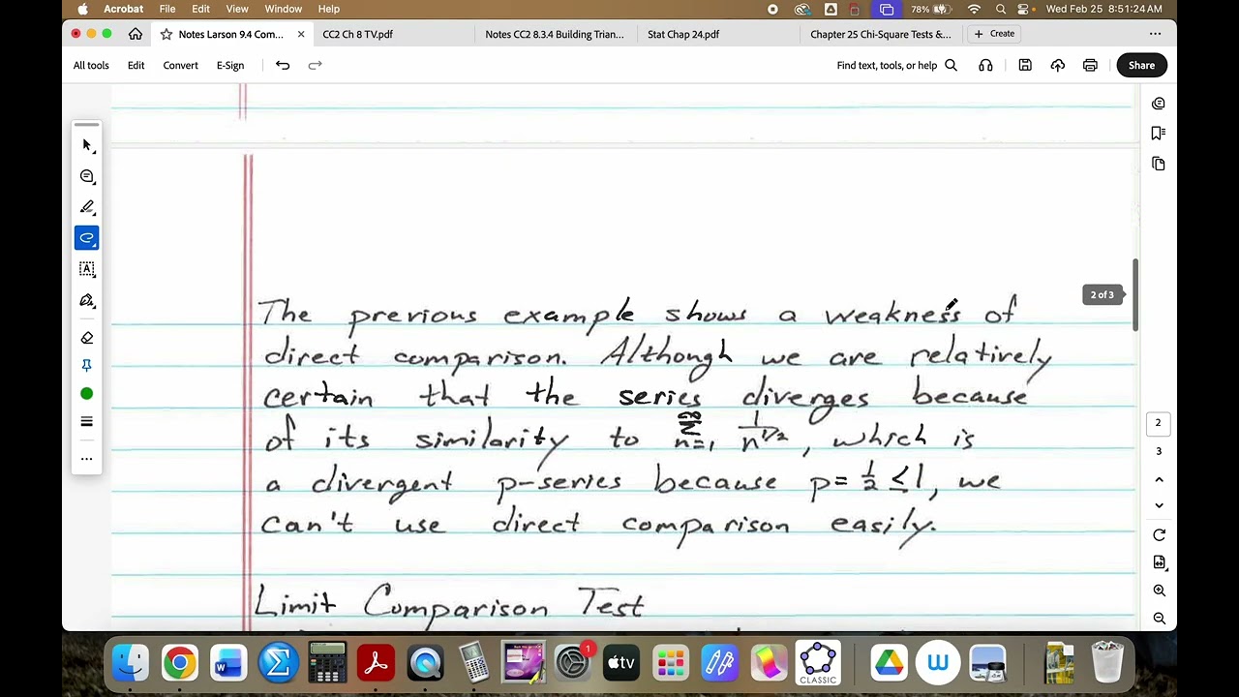This screenshot has width=1239, height=697.
Task: Click the Redo arrow
Action: tap(315, 65)
